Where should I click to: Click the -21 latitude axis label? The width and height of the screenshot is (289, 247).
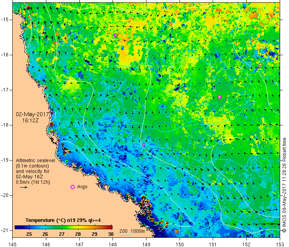click(x=4, y=230)
